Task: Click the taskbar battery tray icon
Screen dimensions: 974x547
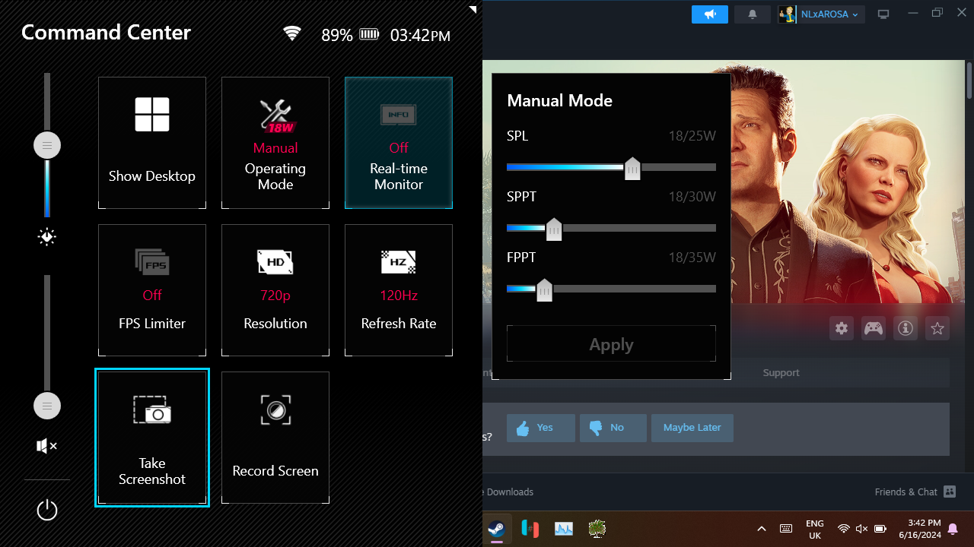Action: pyautogui.click(x=880, y=529)
